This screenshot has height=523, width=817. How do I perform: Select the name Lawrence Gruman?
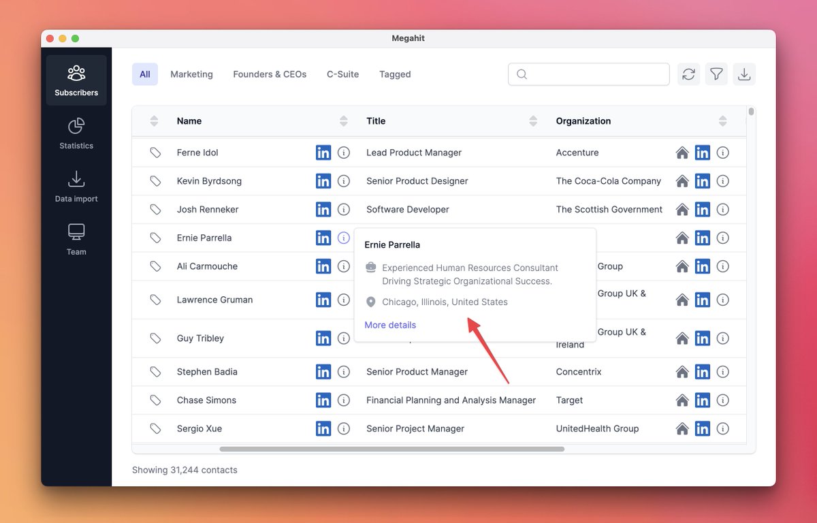tap(214, 300)
